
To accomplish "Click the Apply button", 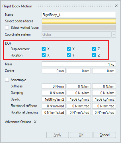I will click(58, 135).
